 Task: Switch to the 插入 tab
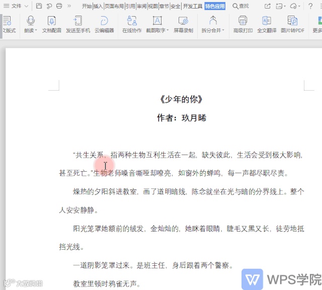[98, 7]
